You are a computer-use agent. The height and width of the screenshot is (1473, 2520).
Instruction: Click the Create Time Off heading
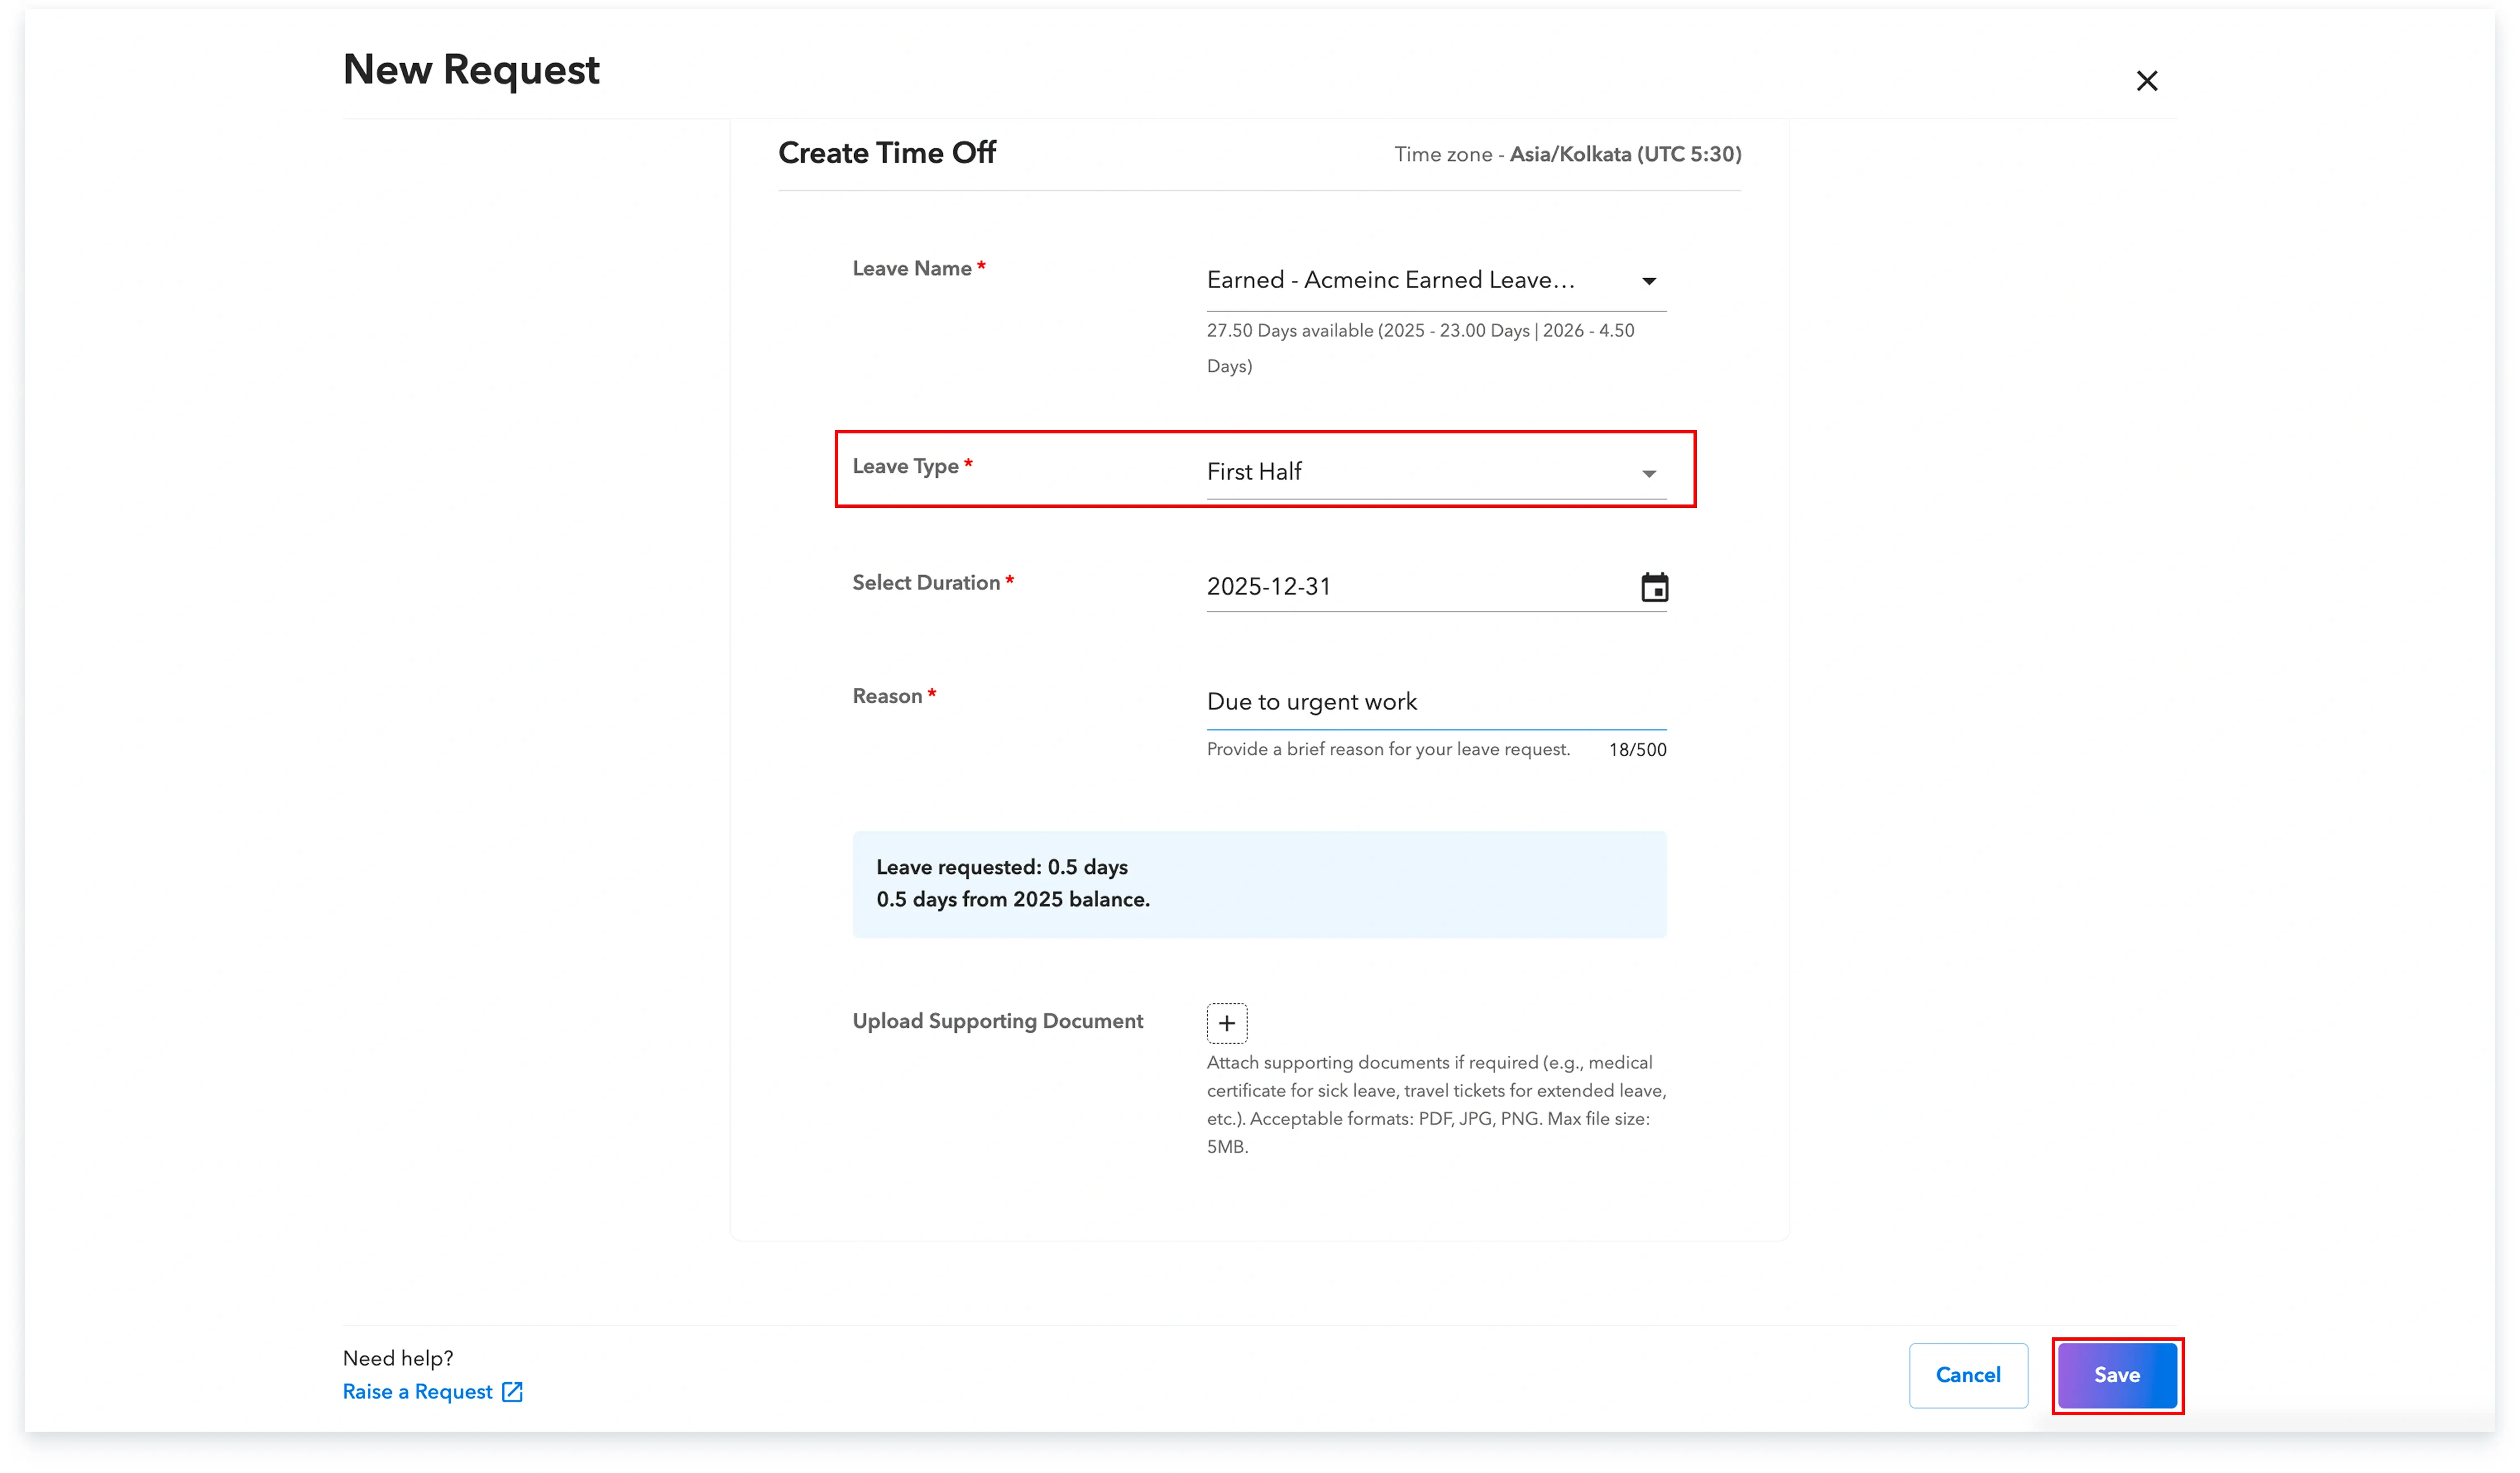(886, 153)
